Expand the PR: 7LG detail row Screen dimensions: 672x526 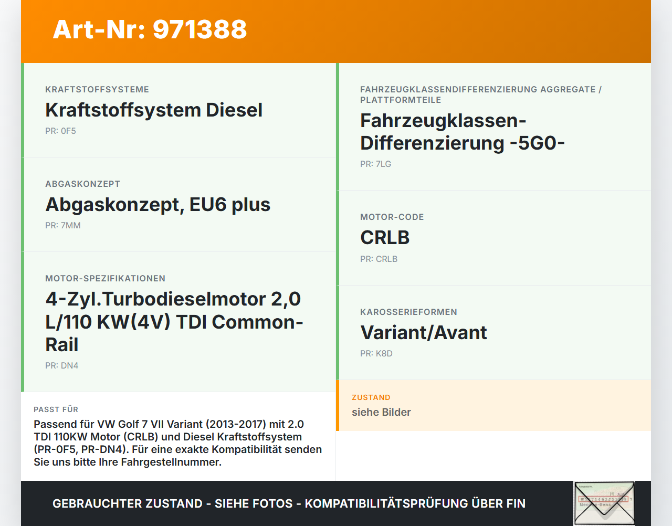point(376,164)
